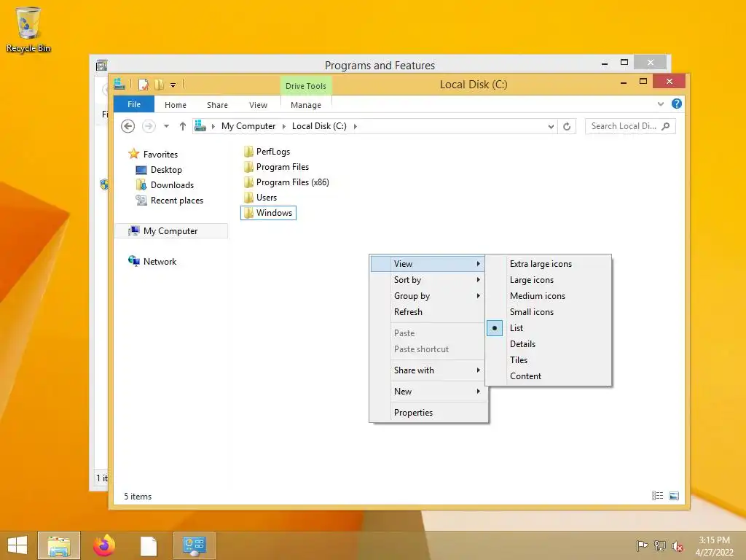The width and height of the screenshot is (746, 560).
Task: Open the Recycle Bin desktop icon
Action: [x=28, y=29]
